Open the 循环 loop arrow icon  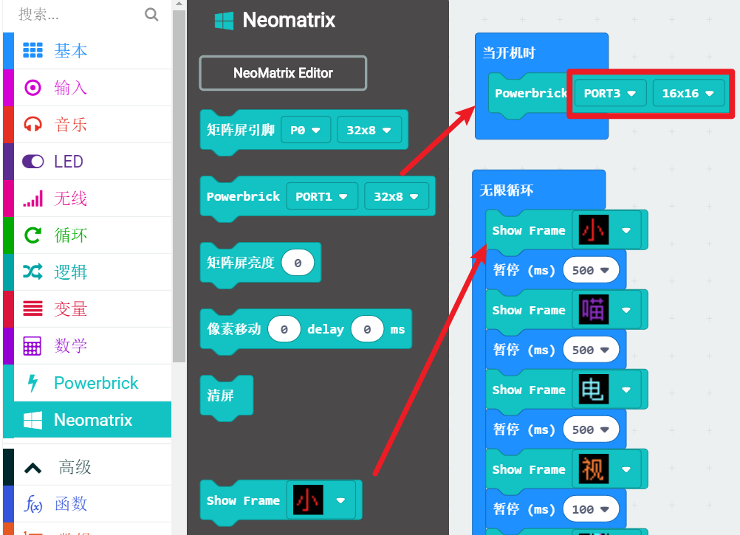click(32, 235)
